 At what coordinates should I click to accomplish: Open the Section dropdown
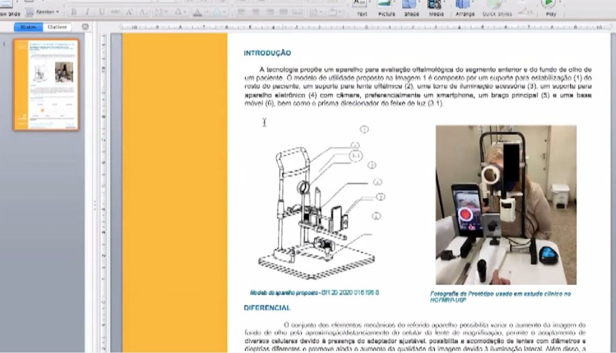tap(45, 12)
